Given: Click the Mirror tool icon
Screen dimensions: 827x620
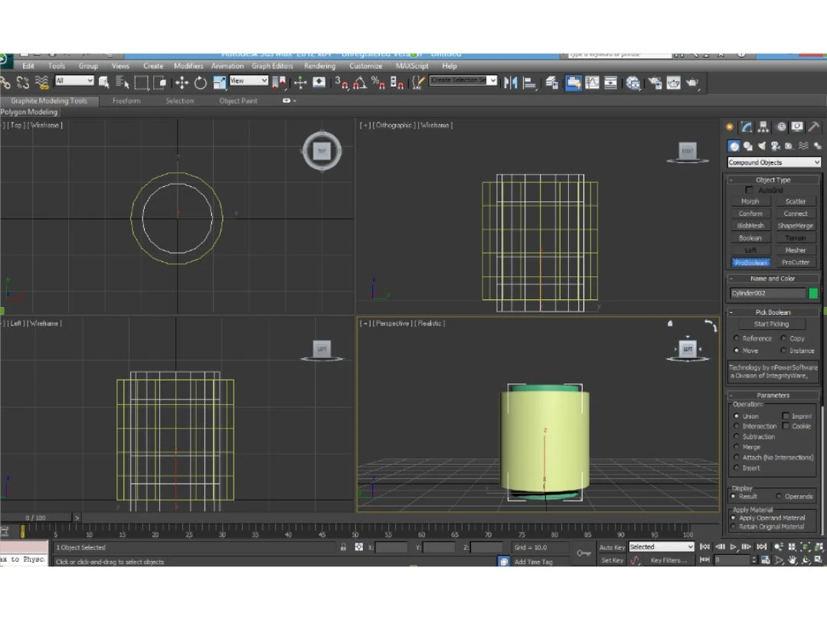Looking at the screenshot, I should 511,82.
